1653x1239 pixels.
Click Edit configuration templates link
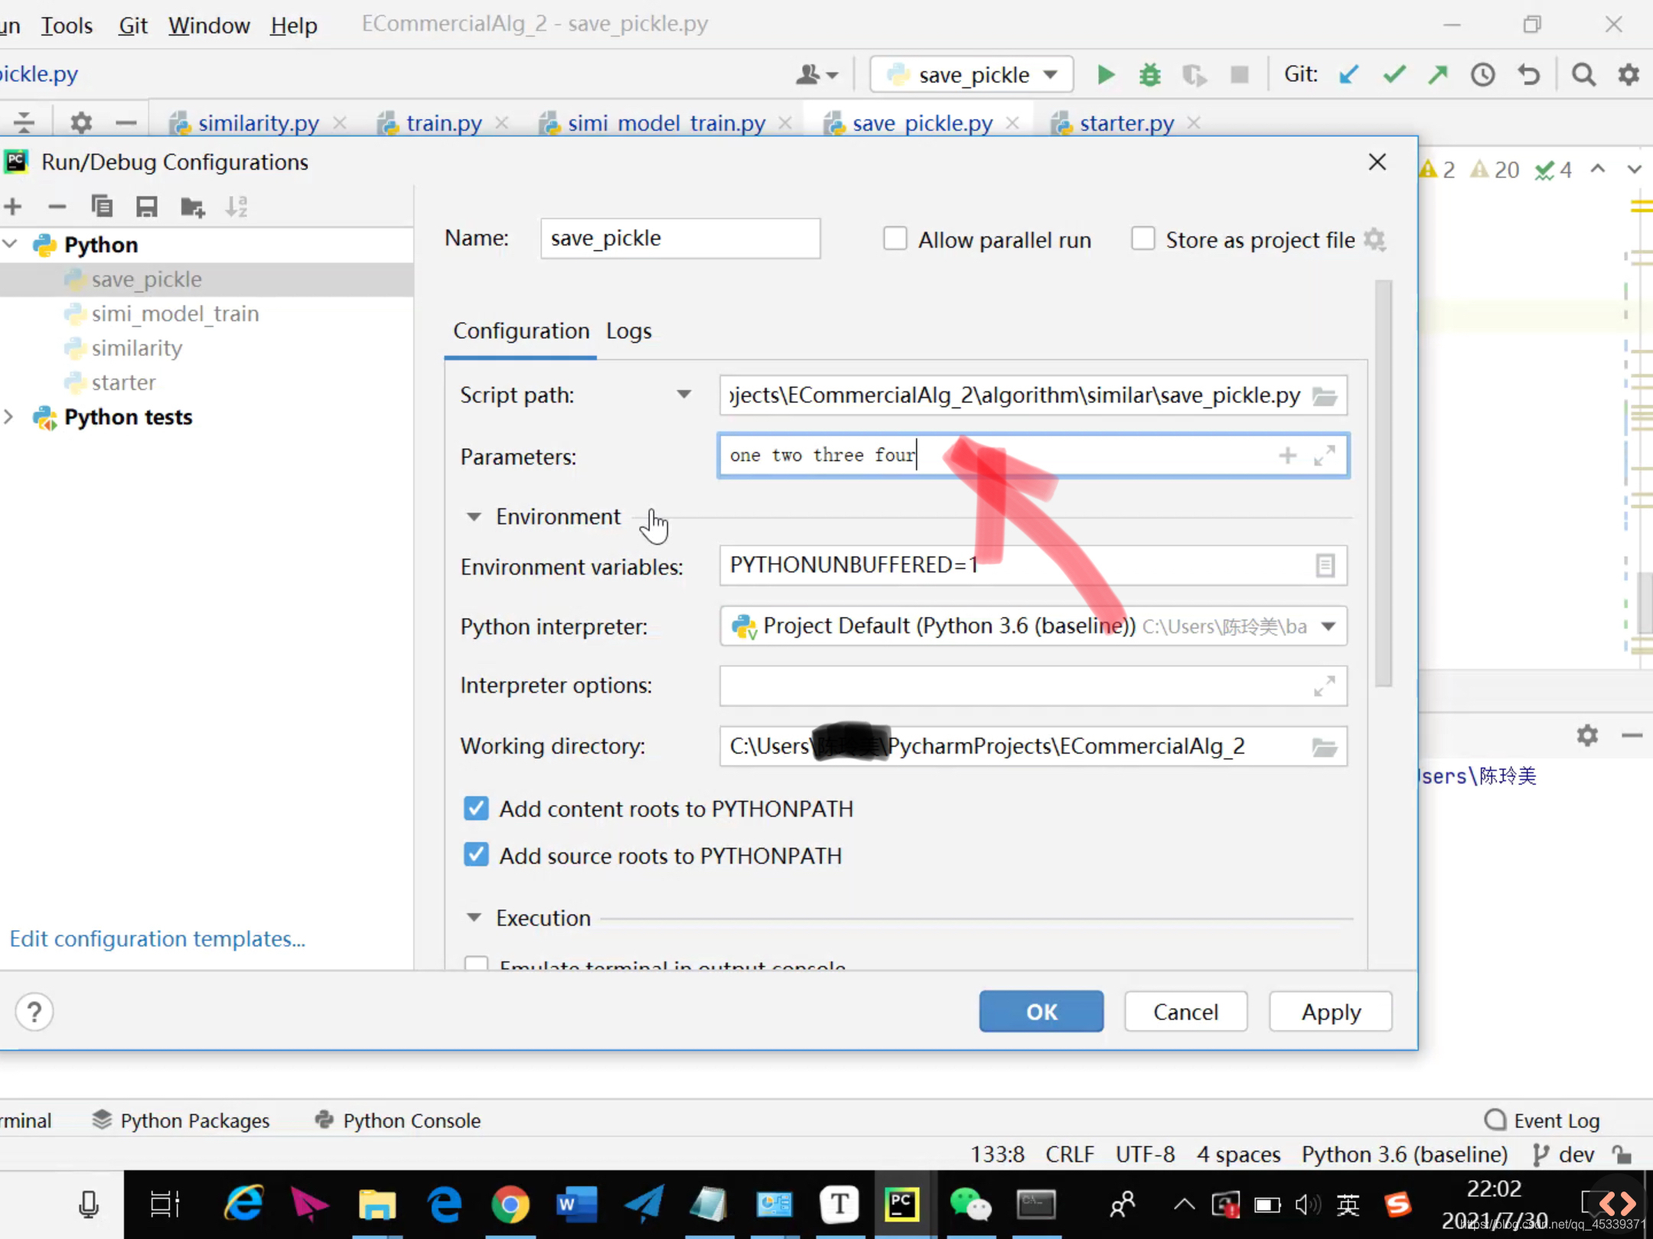click(157, 938)
